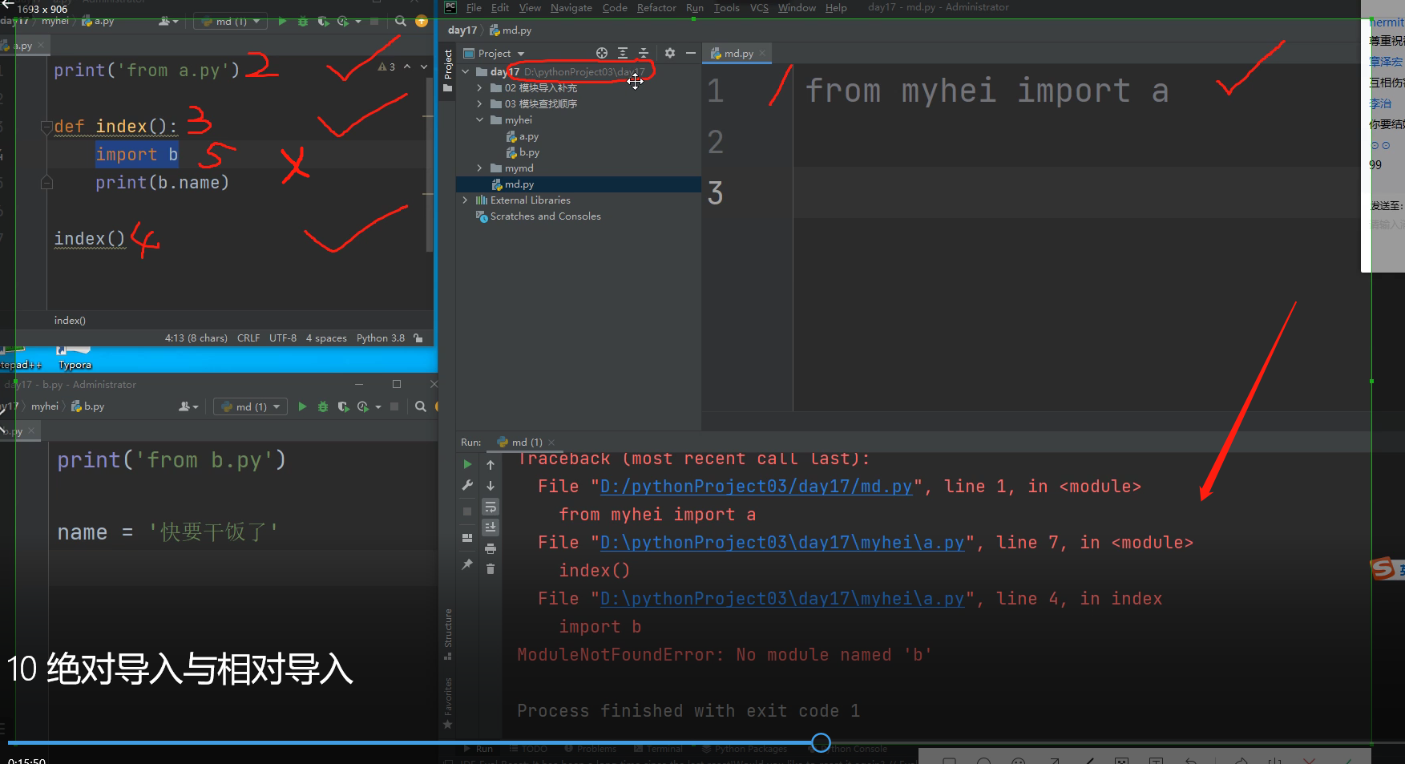Open the File menu
The width and height of the screenshot is (1405, 764).
pyautogui.click(x=474, y=7)
